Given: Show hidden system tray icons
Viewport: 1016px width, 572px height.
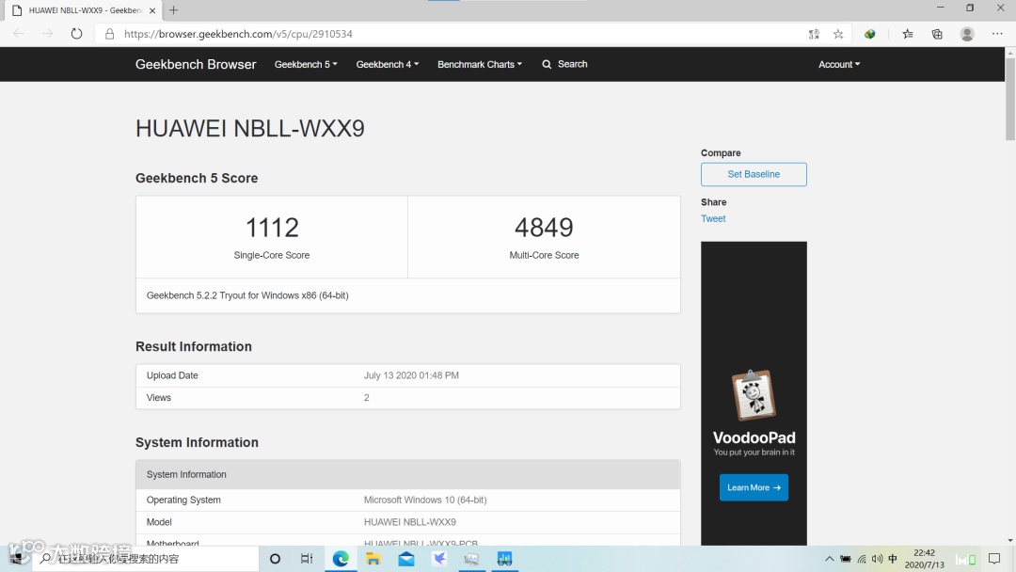Looking at the screenshot, I should [x=829, y=559].
